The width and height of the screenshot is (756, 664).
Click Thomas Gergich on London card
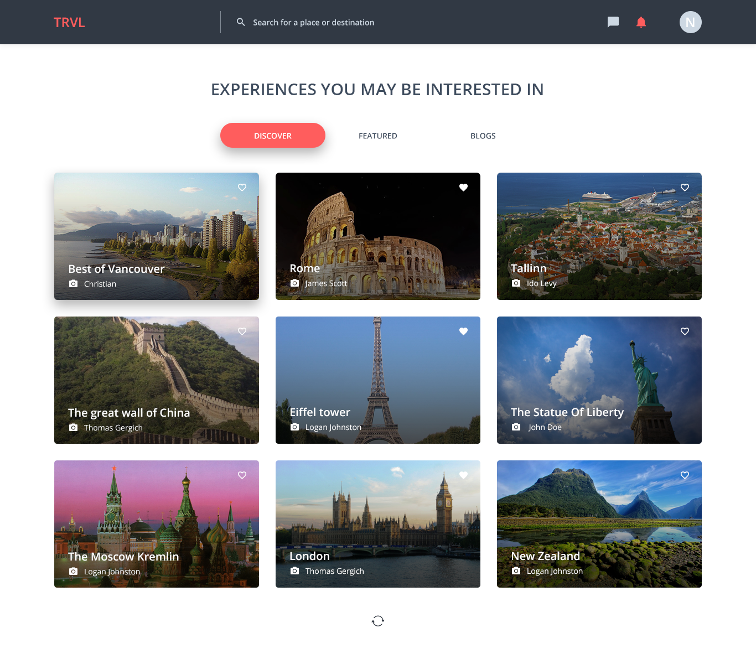click(x=335, y=571)
